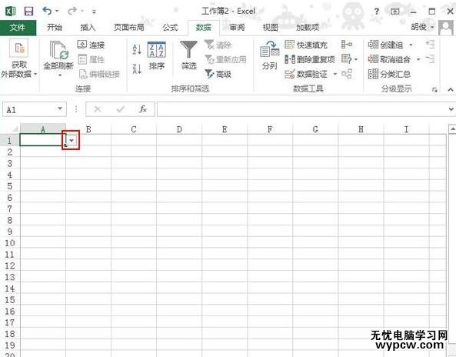
Task: Click the Insert Function fx button
Action: (x=142, y=109)
